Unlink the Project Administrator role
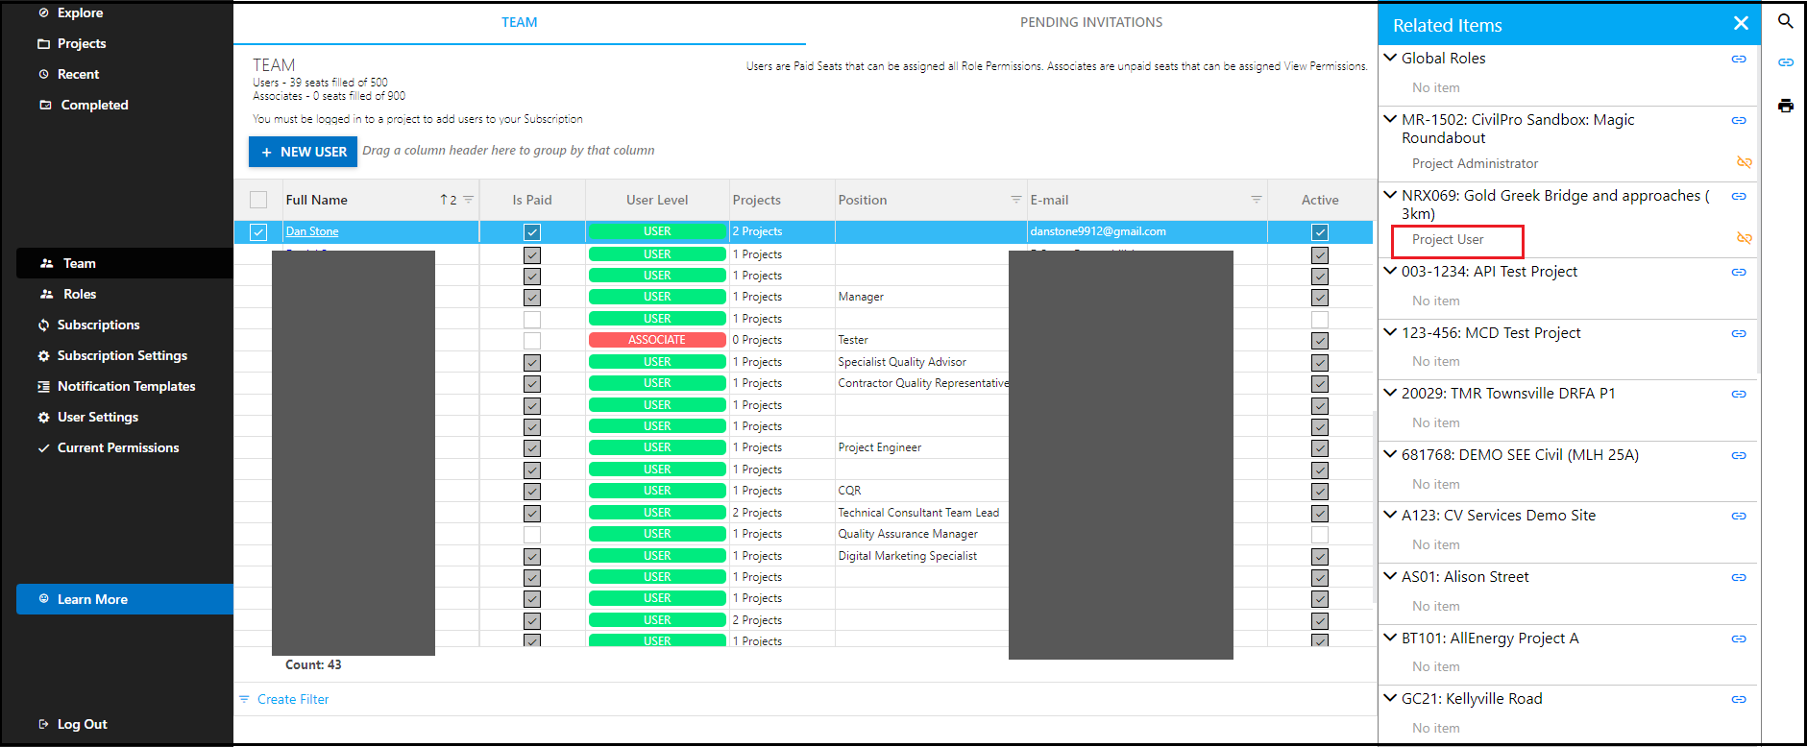 coord(1744,162)
